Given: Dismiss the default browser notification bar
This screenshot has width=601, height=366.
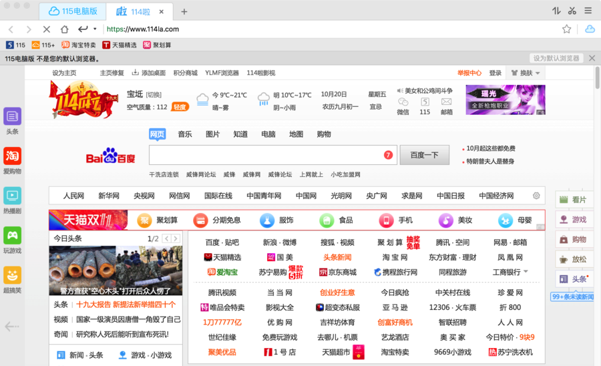Looking at the screenshot, I should pos(592,58).
